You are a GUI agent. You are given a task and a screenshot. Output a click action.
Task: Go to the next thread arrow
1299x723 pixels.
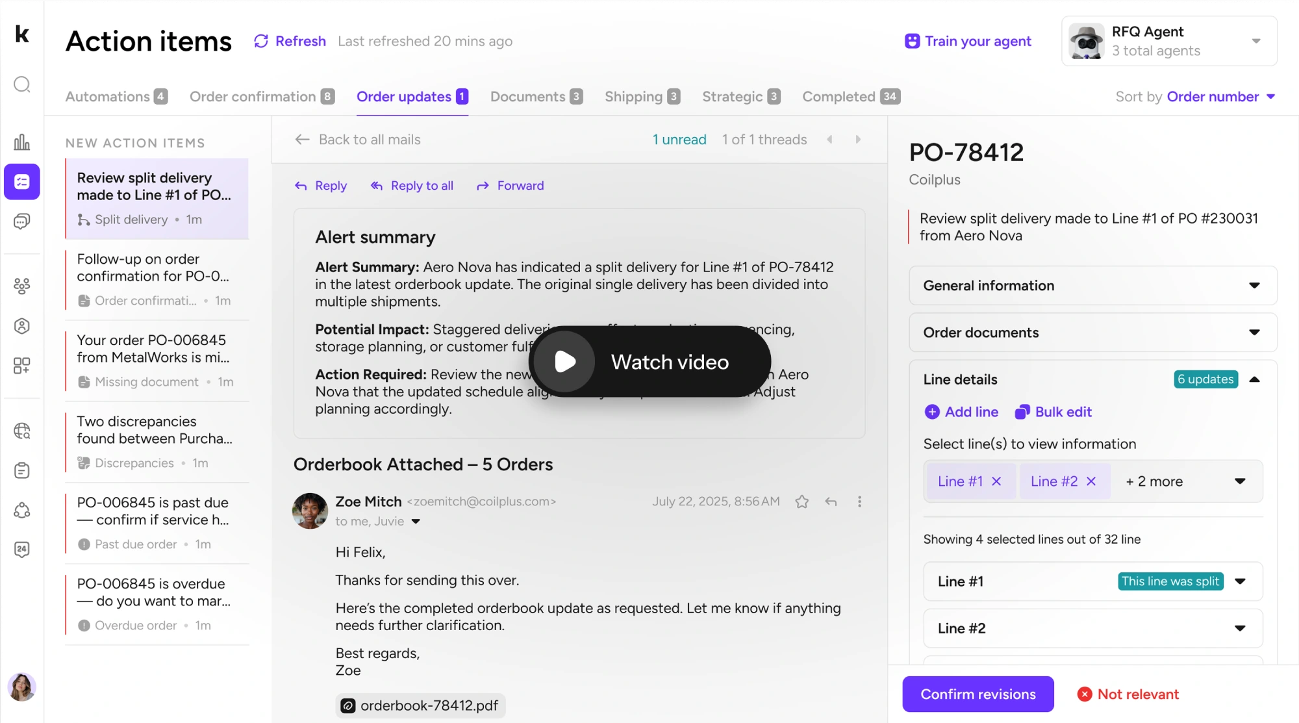pyautogui.click(x=858, y=140)
